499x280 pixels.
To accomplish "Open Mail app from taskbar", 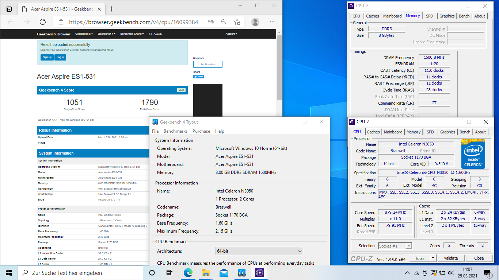I will 224,273.
